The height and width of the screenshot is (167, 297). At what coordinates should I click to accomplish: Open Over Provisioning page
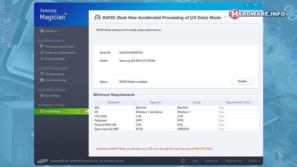tap(55, 80)
